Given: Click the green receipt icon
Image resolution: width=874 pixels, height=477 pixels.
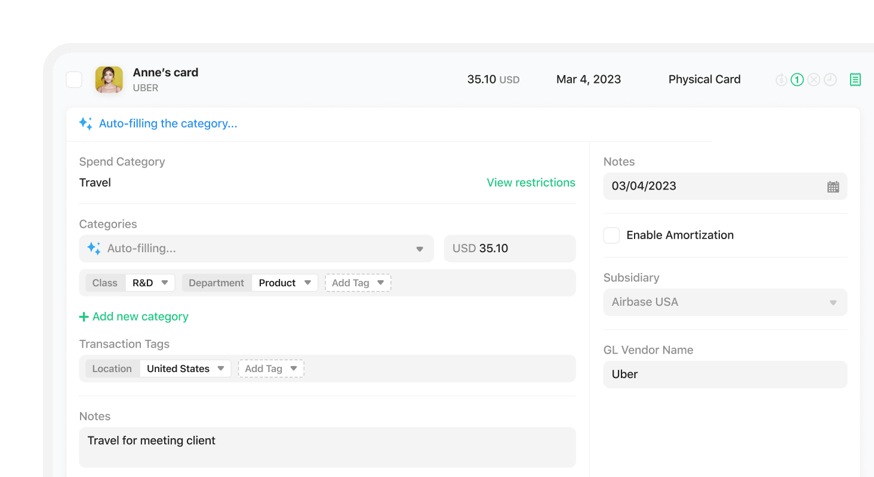Looking at the screenshot, I should coord(855,79).
